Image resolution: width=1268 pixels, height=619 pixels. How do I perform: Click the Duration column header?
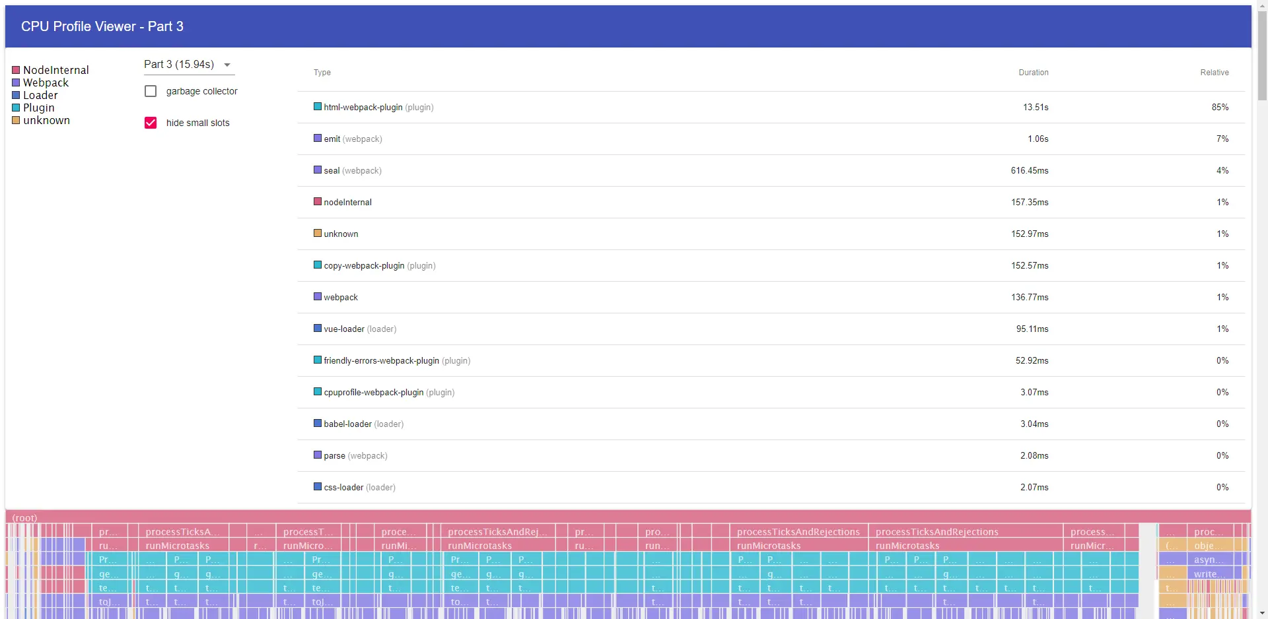tap(1033, 73)
